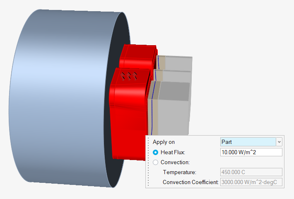Viewport: 294px width, 199px height.
Task: Click the Convection text label
Action: click(175, 162)
